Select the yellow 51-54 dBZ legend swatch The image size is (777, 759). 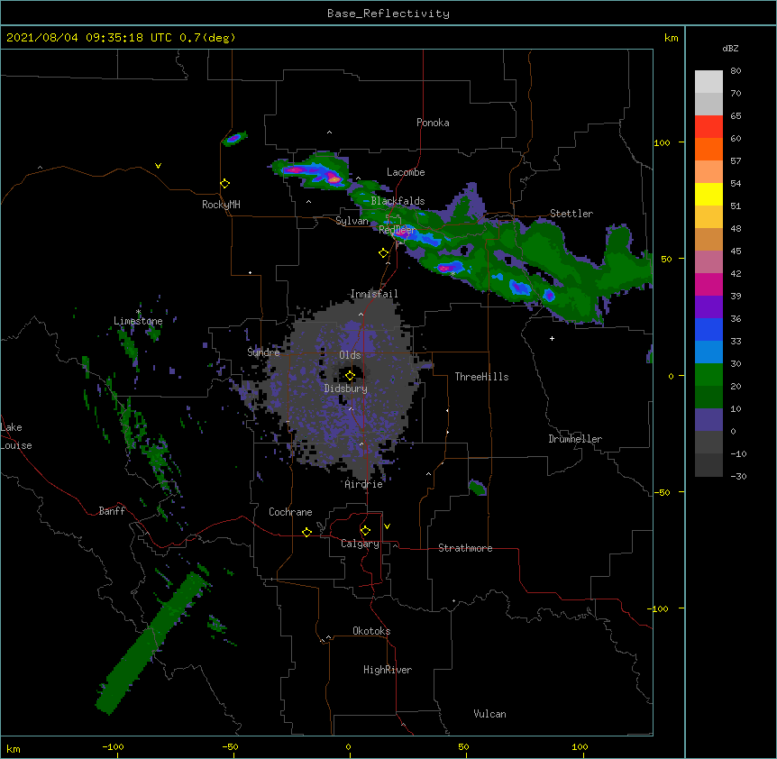coord(708,194)
